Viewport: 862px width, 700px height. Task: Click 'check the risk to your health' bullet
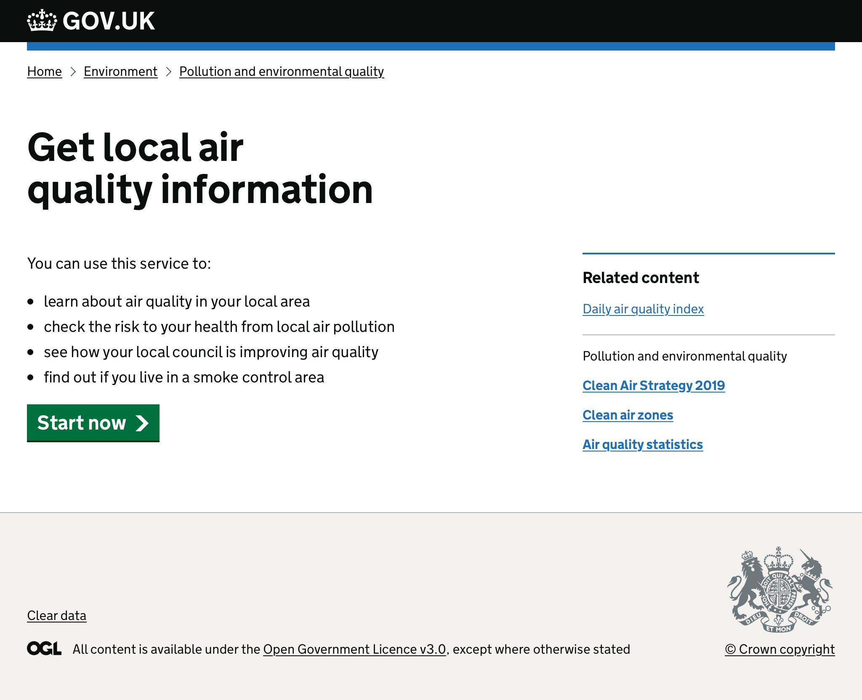point(219,327)
